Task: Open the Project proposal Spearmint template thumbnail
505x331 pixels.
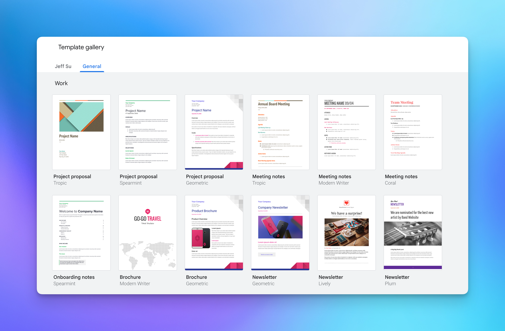Action: 147,132
